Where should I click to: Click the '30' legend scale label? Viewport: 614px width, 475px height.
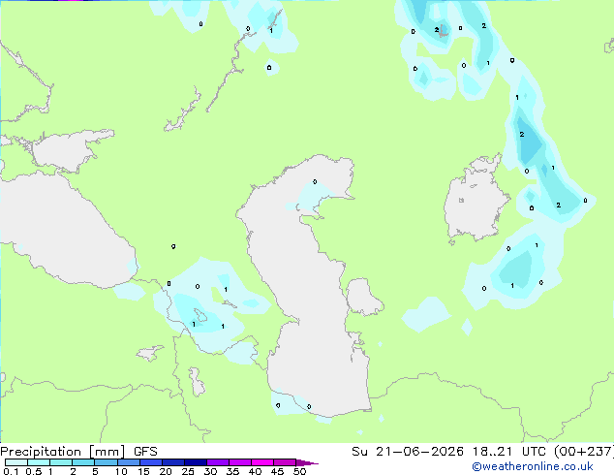tap(210, 471)
